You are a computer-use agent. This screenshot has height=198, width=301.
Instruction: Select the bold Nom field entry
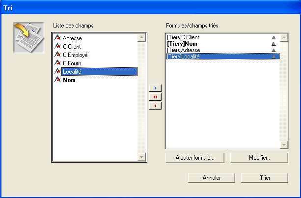coord(69,80)
